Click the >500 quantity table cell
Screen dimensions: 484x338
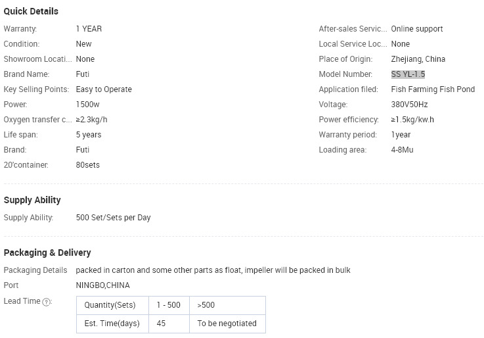227,305
